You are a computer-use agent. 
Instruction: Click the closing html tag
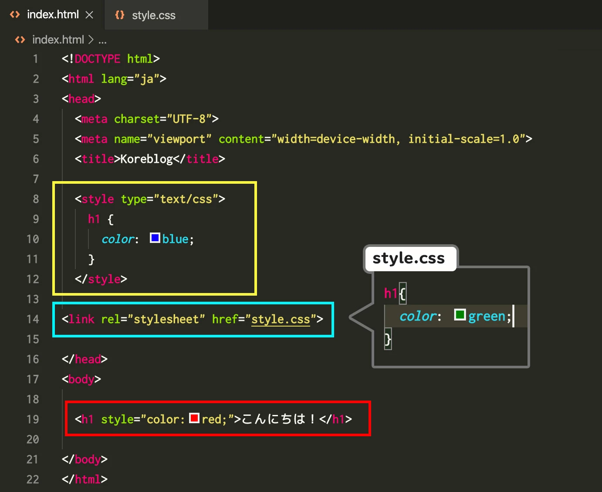pyautogui.click(x=85, y=479)
